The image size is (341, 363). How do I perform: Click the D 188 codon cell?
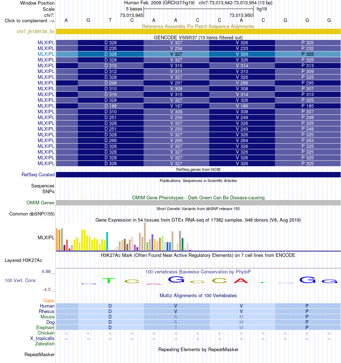[111, 106]
